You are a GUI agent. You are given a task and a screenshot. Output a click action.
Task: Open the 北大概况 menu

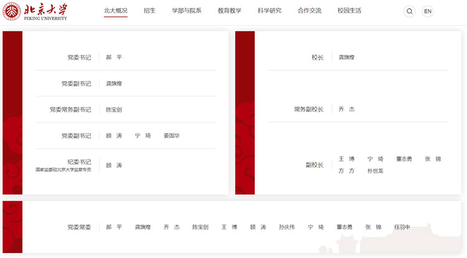coord(115,11)
